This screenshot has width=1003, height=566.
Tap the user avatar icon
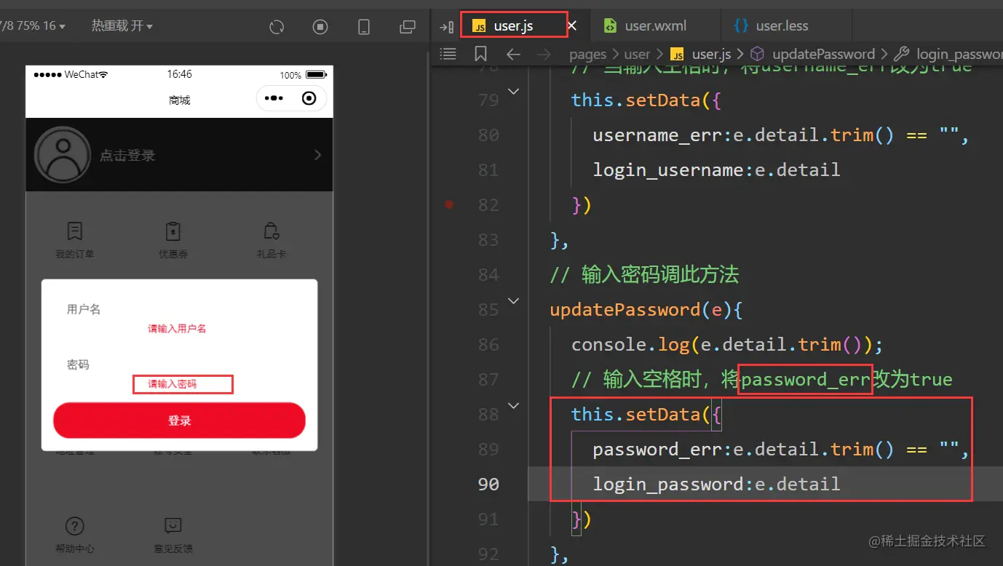pos(63,155)
